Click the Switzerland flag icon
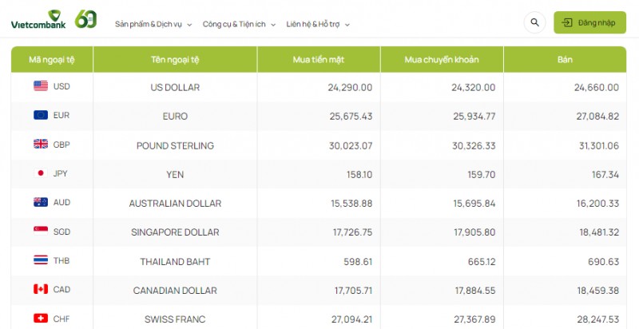The image size is (639, 329). (41, 319)
